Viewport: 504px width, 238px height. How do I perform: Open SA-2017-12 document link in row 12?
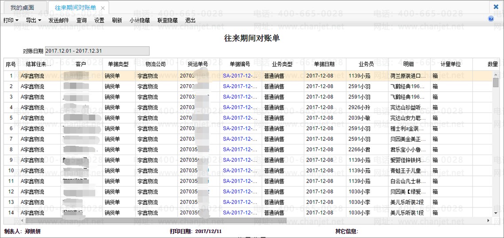pyautogui.click(x=240, y=191)
